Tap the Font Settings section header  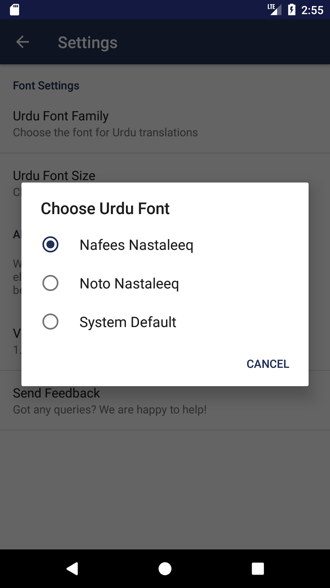[46, 86]
